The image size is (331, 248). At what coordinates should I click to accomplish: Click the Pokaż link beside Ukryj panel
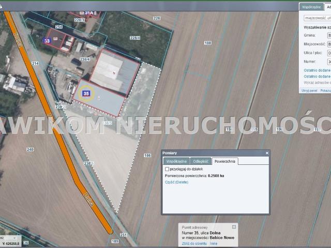coord(325,90)
